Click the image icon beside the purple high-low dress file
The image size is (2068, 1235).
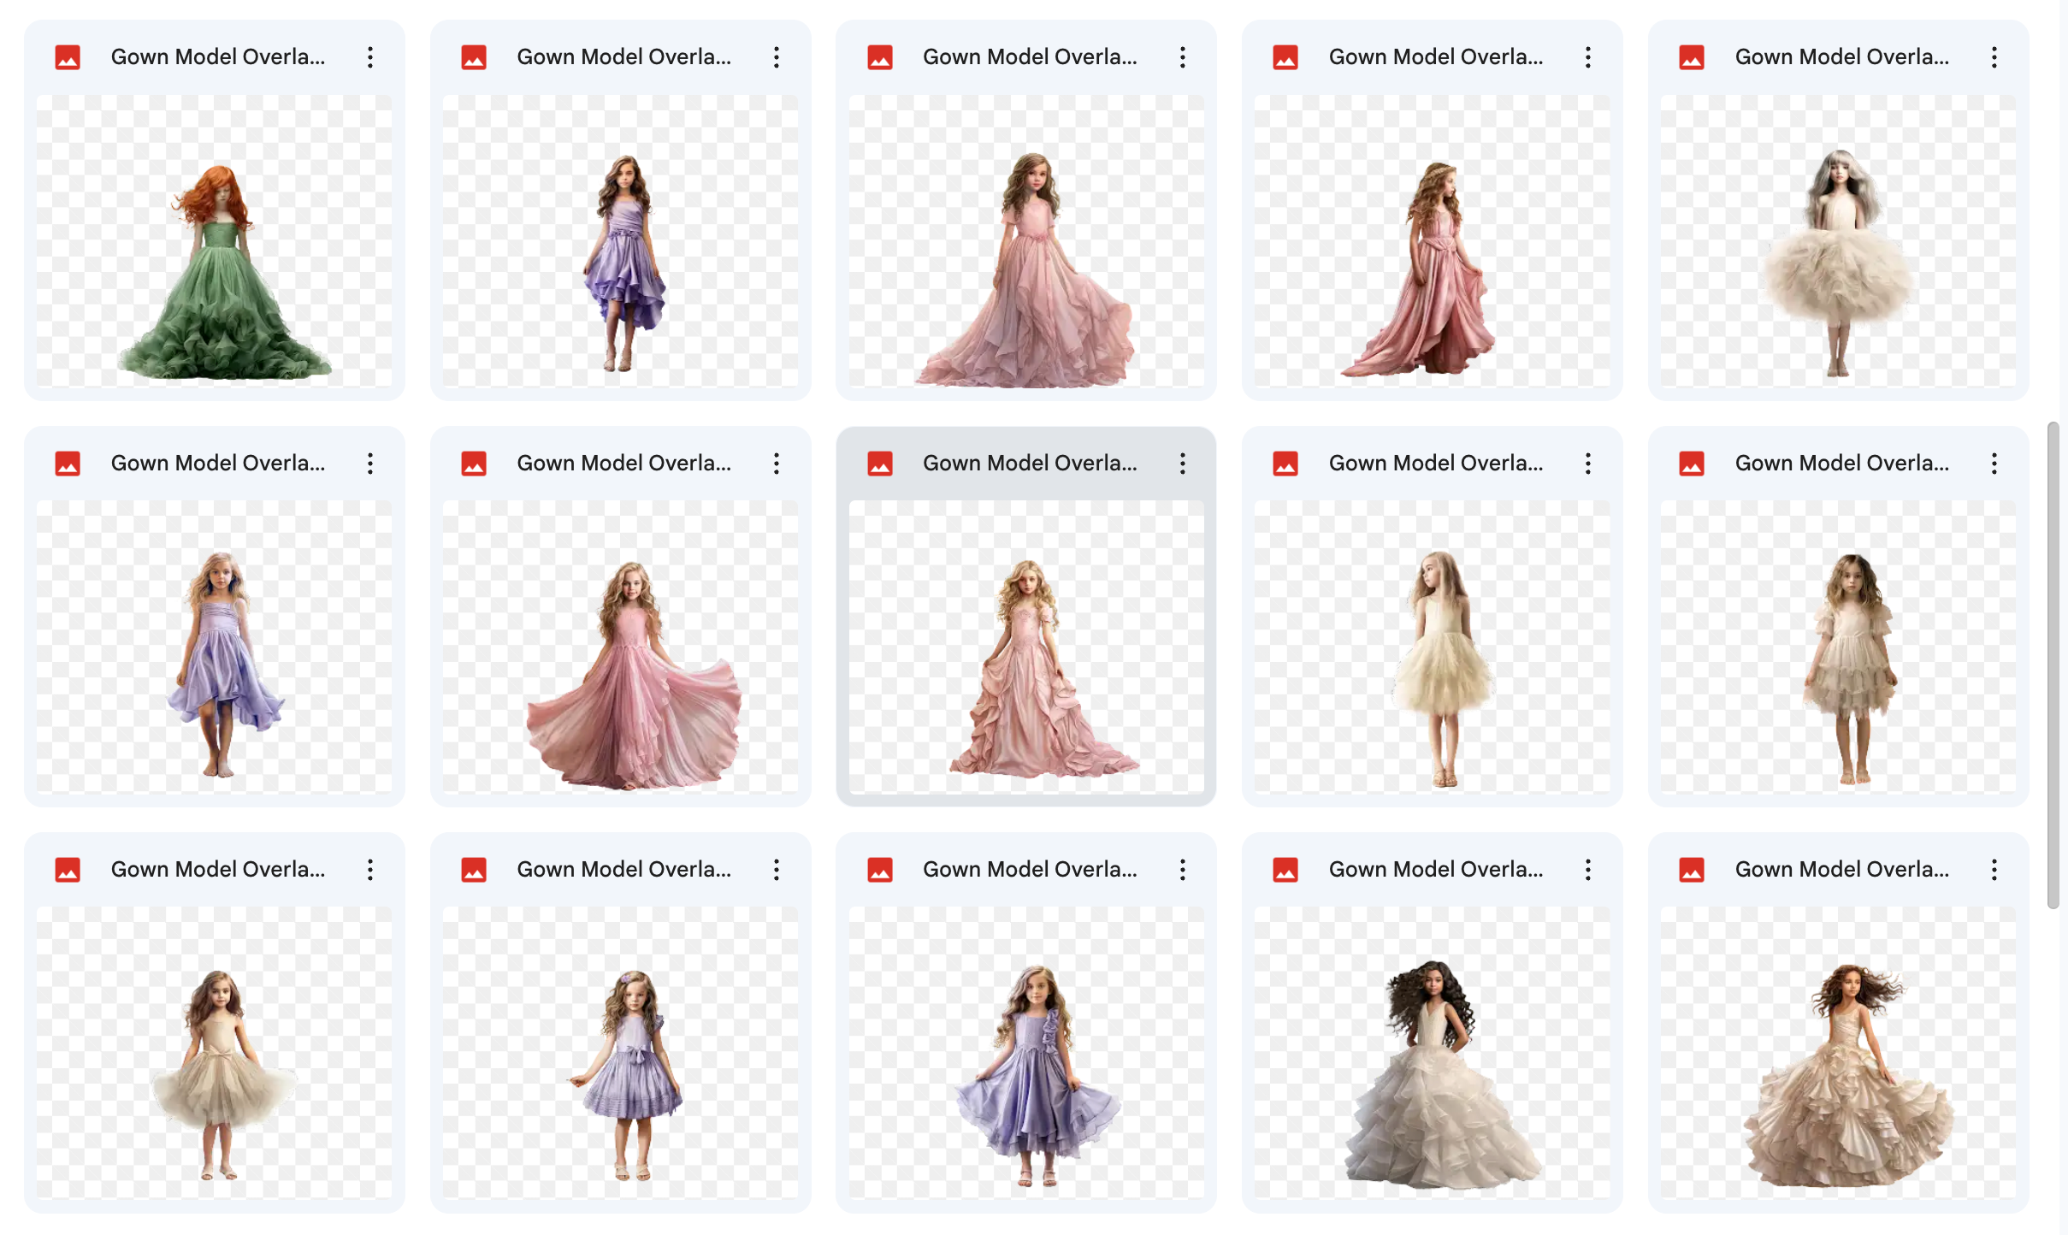tap(475, 56)
